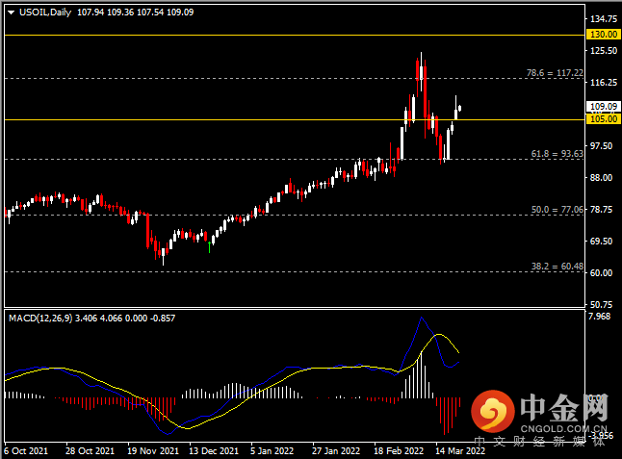Image resolution: width=622 pixels, height=459 pixels.
Task: Click the date label 28 Oct 2021
Action: point(90,451)
